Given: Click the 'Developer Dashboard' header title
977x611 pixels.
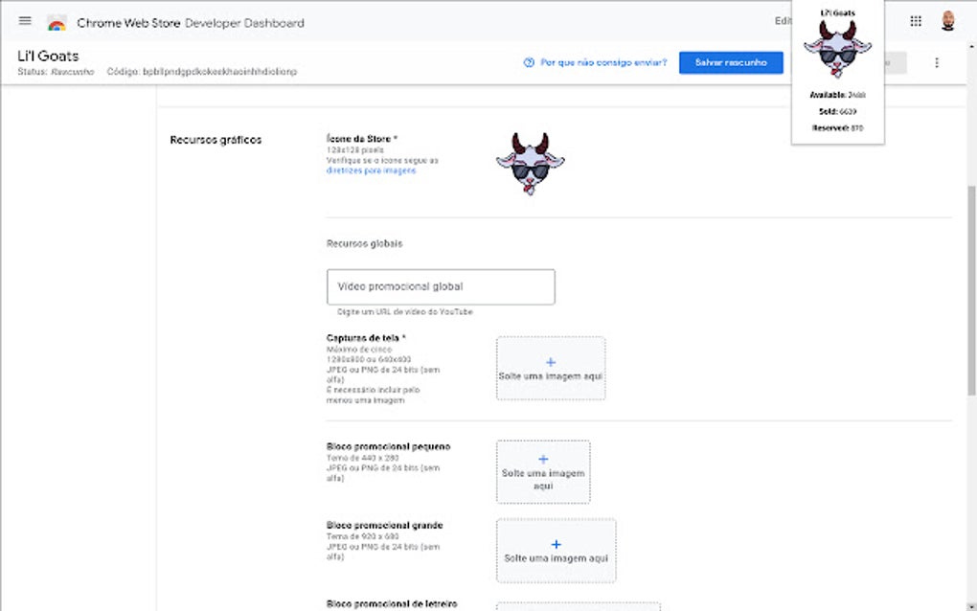Looking at the screenshot, I should (244, 23).
